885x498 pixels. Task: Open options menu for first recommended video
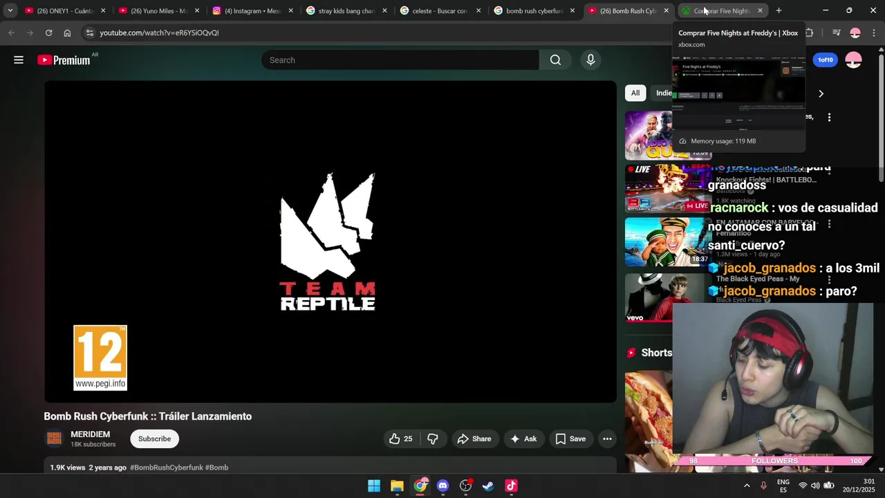click(x=829, y=118)
